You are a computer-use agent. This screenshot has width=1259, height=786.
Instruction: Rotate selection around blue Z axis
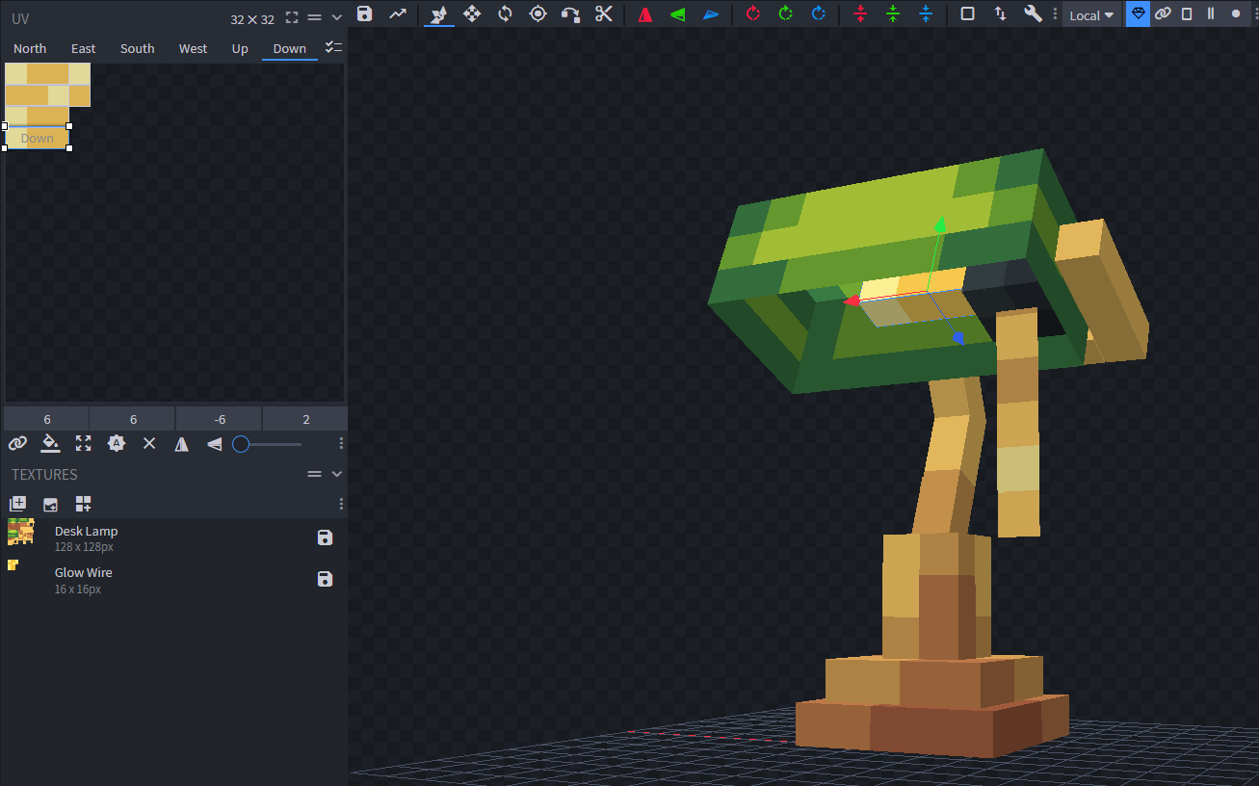819,13
